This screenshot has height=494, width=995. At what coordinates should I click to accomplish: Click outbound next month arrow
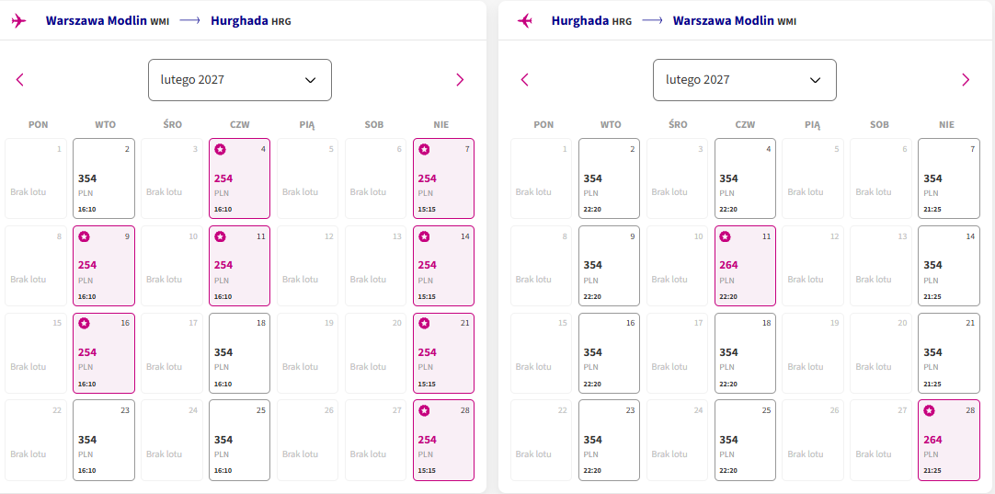click(x=460, y=80)
